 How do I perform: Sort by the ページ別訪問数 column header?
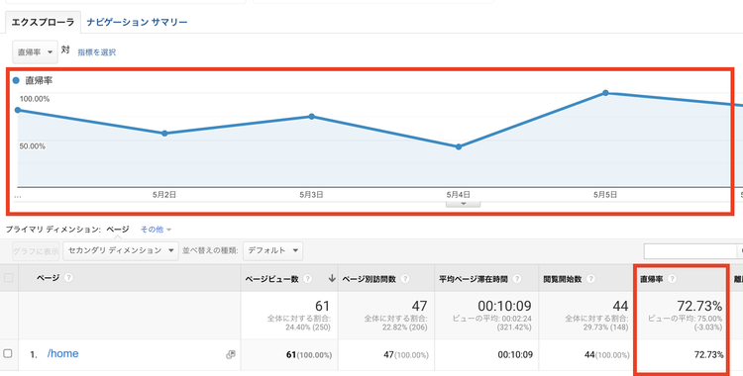[369, 279]
